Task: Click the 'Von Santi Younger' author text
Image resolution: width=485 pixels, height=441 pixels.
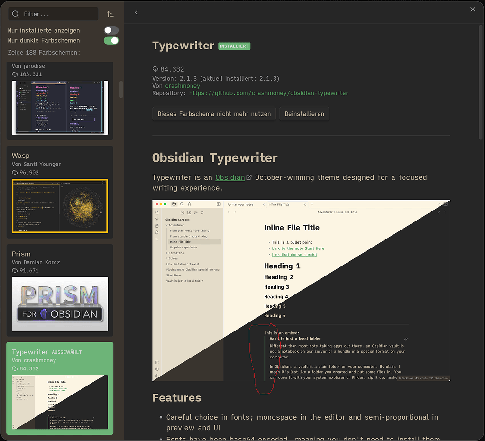Action: pos(36,164)
